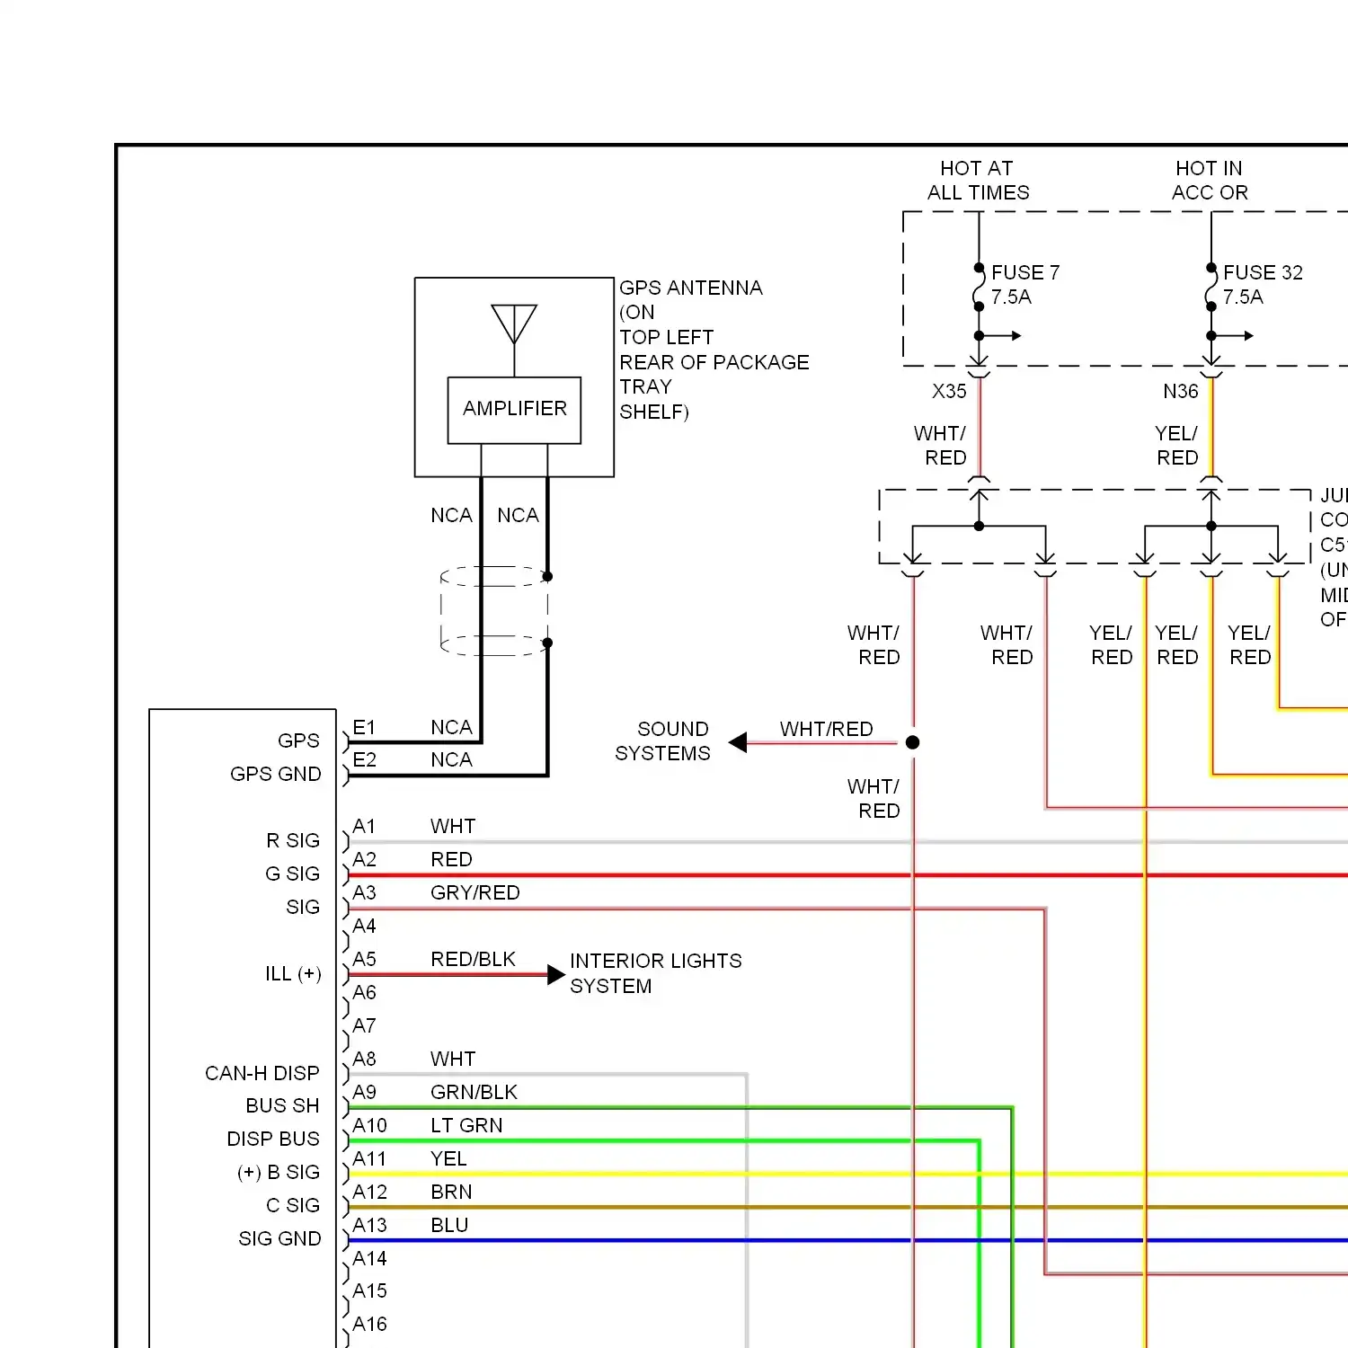1348x1348 pixels.
Task: Click the RED wire color on pin A2
Action: click(451, 860)
